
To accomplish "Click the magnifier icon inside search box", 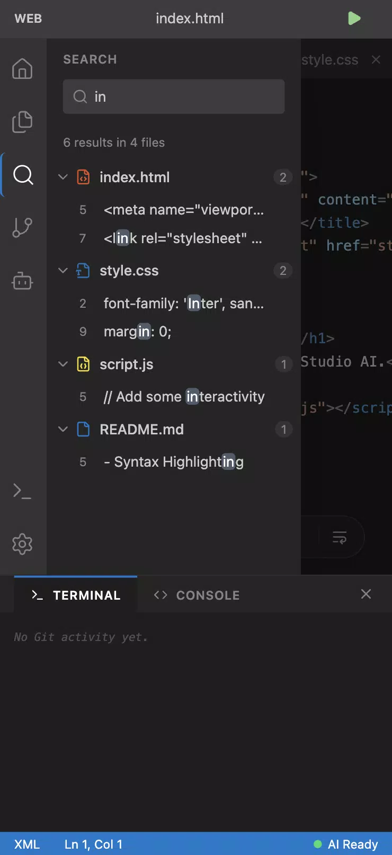I will click(80, 96).
